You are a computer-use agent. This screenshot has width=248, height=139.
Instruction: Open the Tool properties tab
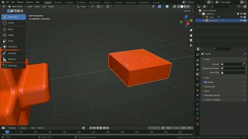pyautogui.click(x=197, y=54)
